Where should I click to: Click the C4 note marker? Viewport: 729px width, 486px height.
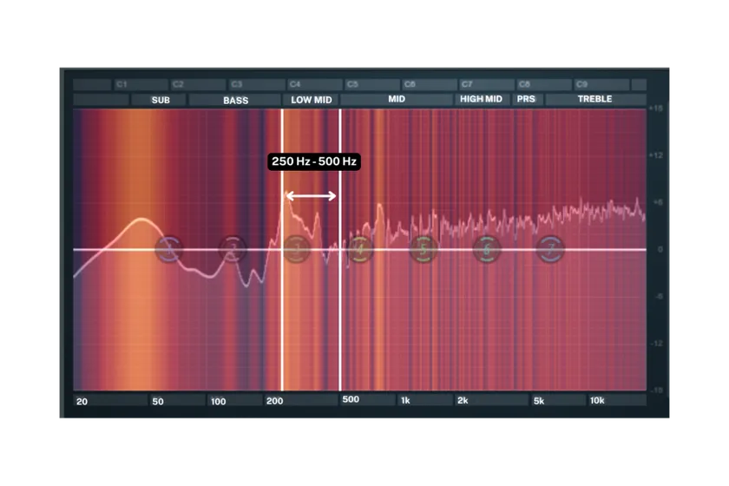(x=295, y=84)
